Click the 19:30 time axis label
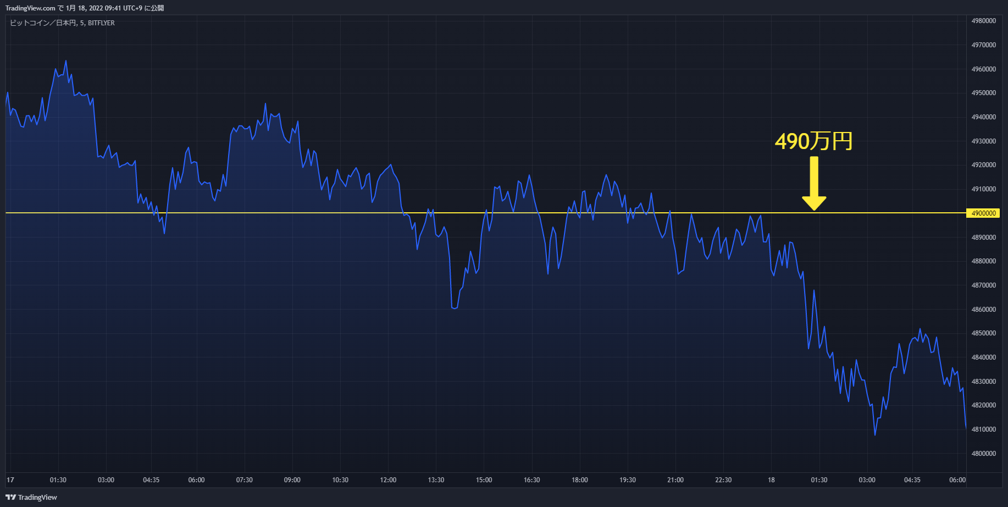The image size is (1008, 507). click(x=628, y=480)
